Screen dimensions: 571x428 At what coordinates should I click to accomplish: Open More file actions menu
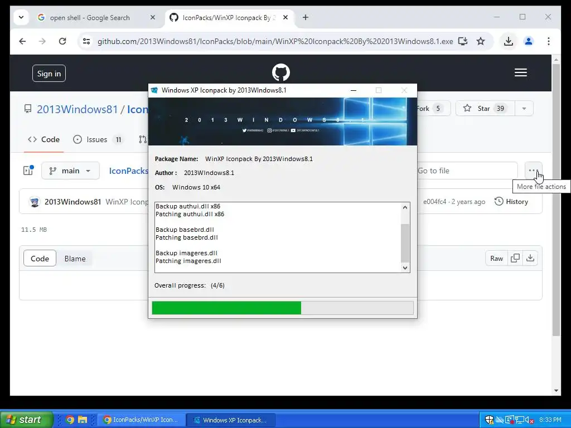click(x=534, y=171)
